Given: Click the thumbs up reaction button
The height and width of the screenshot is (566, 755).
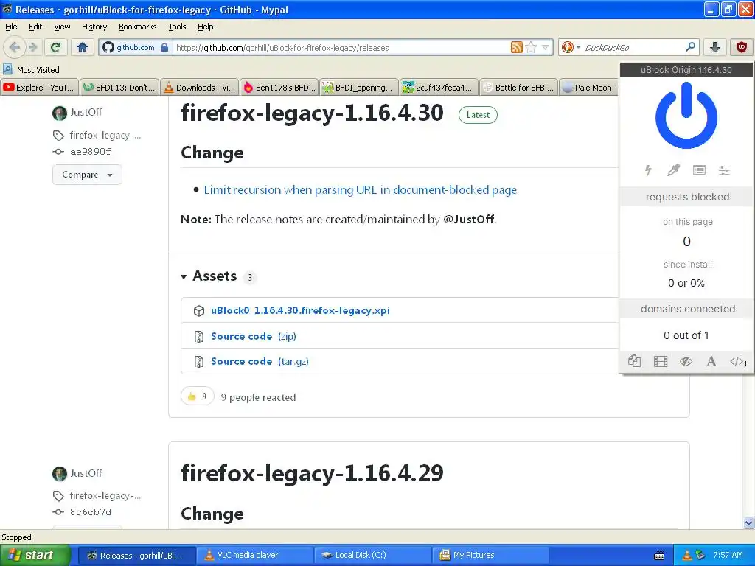Looking at the screenshot, I should [198, 396].
